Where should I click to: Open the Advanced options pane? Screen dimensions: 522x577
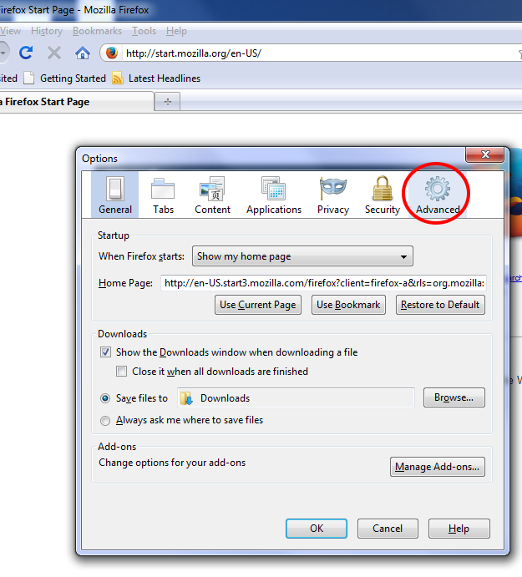438,195
